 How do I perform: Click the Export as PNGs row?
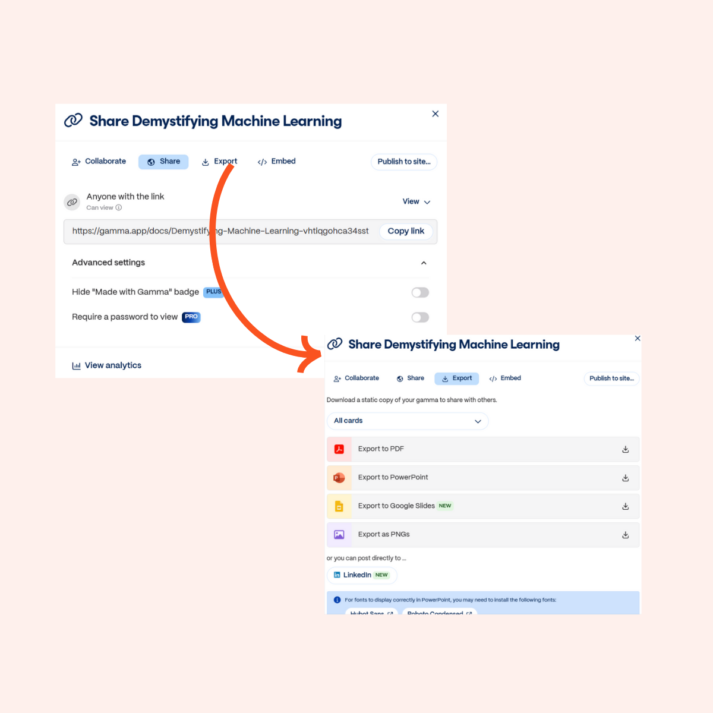click(483, 535)
